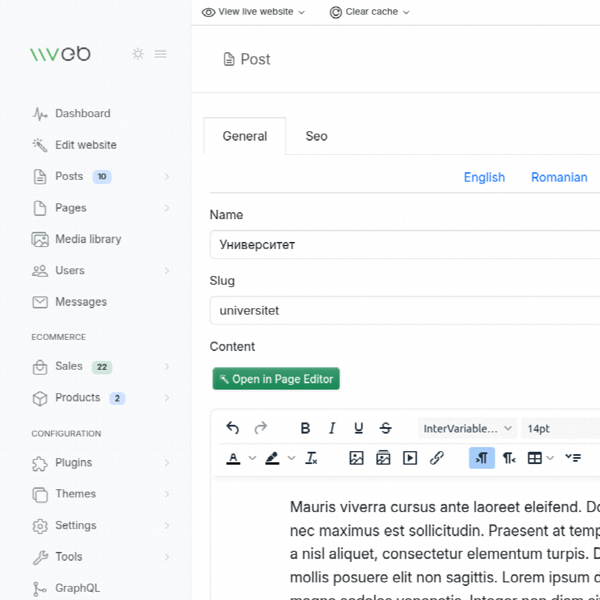The width and height of the screenshot is (600, 600).
Task: Open the Dashboard link in sidebar
Action: point(83,114)
